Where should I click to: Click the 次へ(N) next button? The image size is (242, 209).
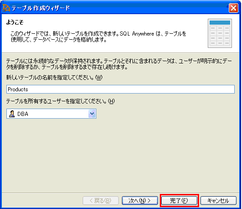pyautogui.click(x=140, y=200)
